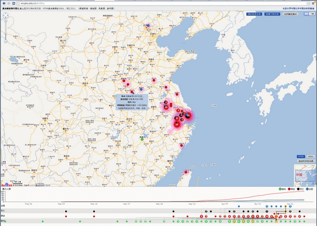Viewport: 317px width, 226px height.
Task: Click the 西安市 city label
Action: (86, 83)
